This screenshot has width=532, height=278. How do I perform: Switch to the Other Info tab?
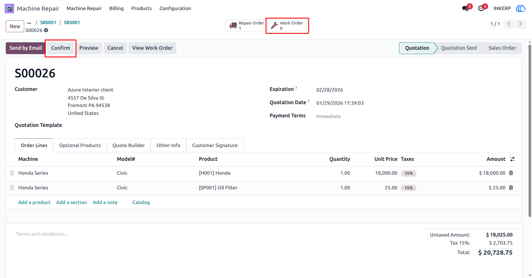(168, 145)
